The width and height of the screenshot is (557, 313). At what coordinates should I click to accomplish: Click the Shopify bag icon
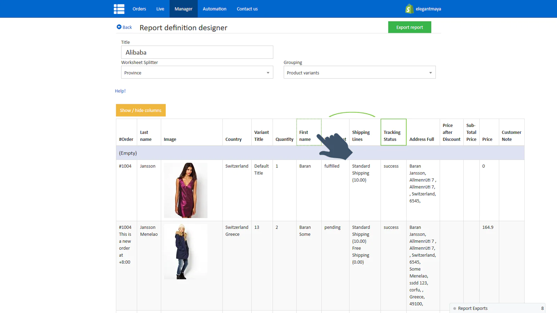[x=409, y=9]
